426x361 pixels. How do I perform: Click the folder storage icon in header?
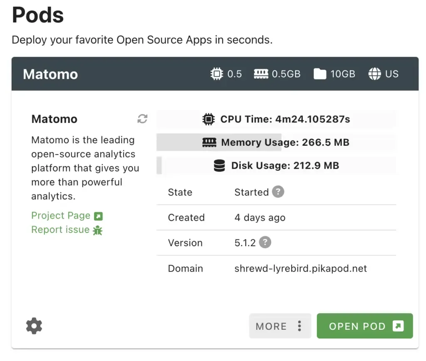pos(320,74)
